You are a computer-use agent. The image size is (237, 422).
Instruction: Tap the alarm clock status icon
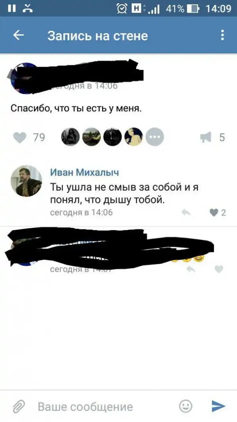(122, 9)
